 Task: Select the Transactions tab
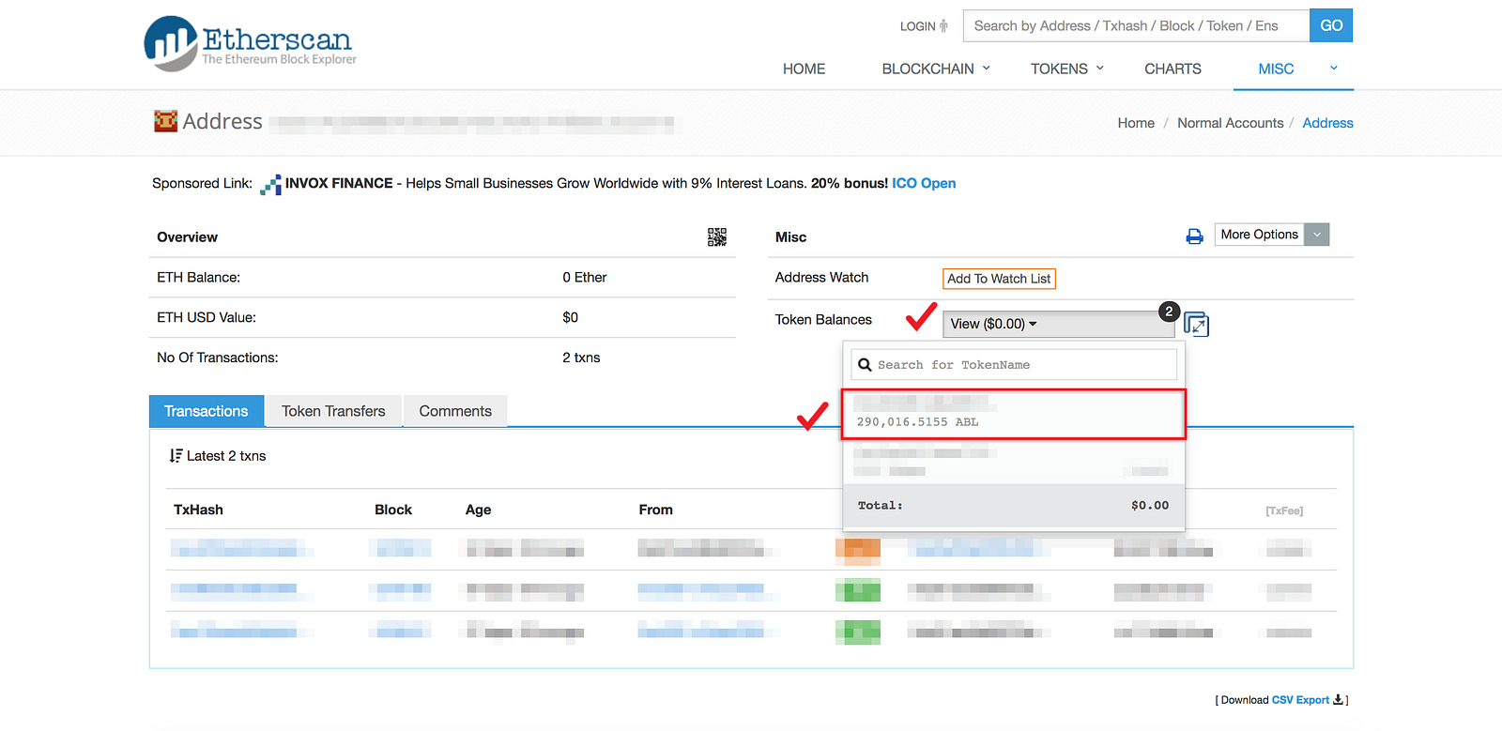click(x=207, y=411)
